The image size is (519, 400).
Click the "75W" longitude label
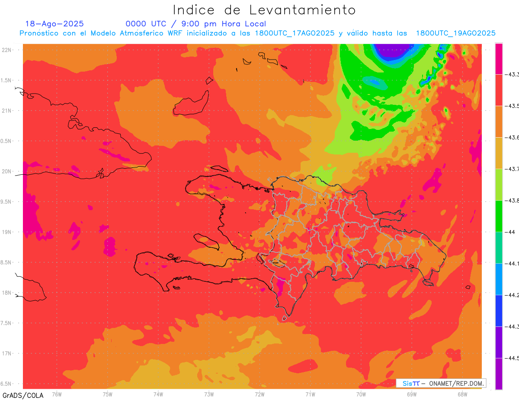click(108, 394)
